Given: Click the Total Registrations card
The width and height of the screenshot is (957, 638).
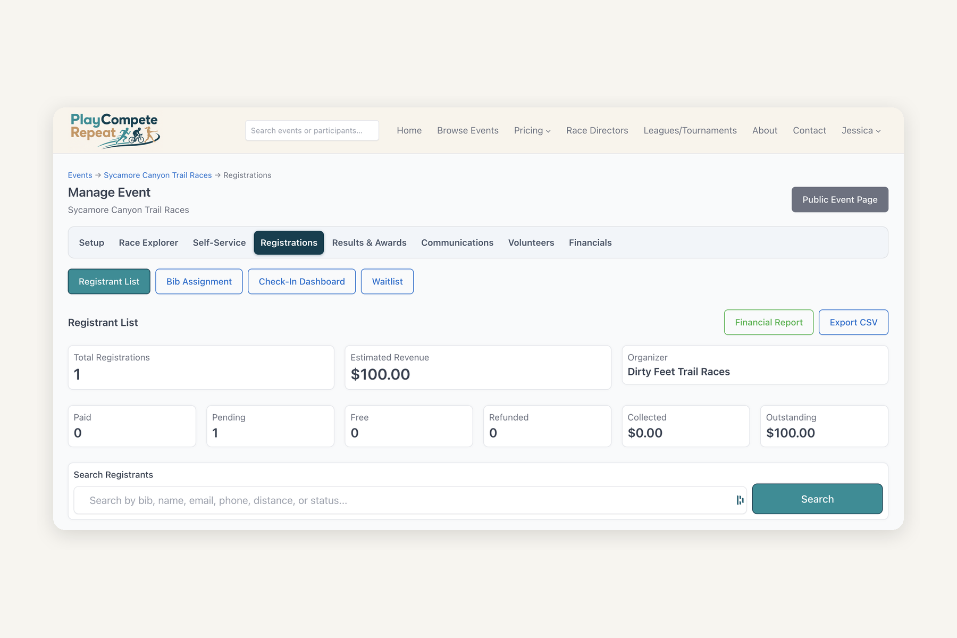Looking at the screenshot, I should pos(201,367).
